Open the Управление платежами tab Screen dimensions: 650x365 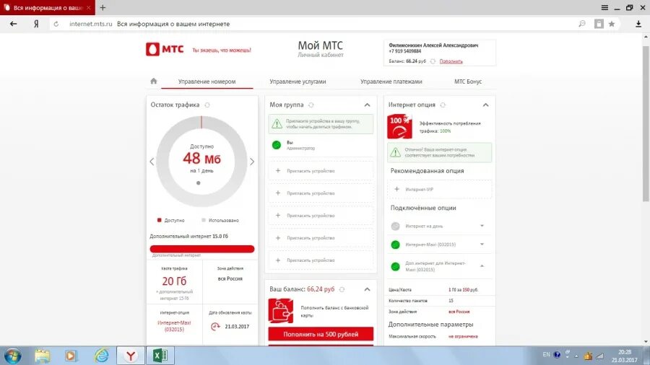click(391, 82)
